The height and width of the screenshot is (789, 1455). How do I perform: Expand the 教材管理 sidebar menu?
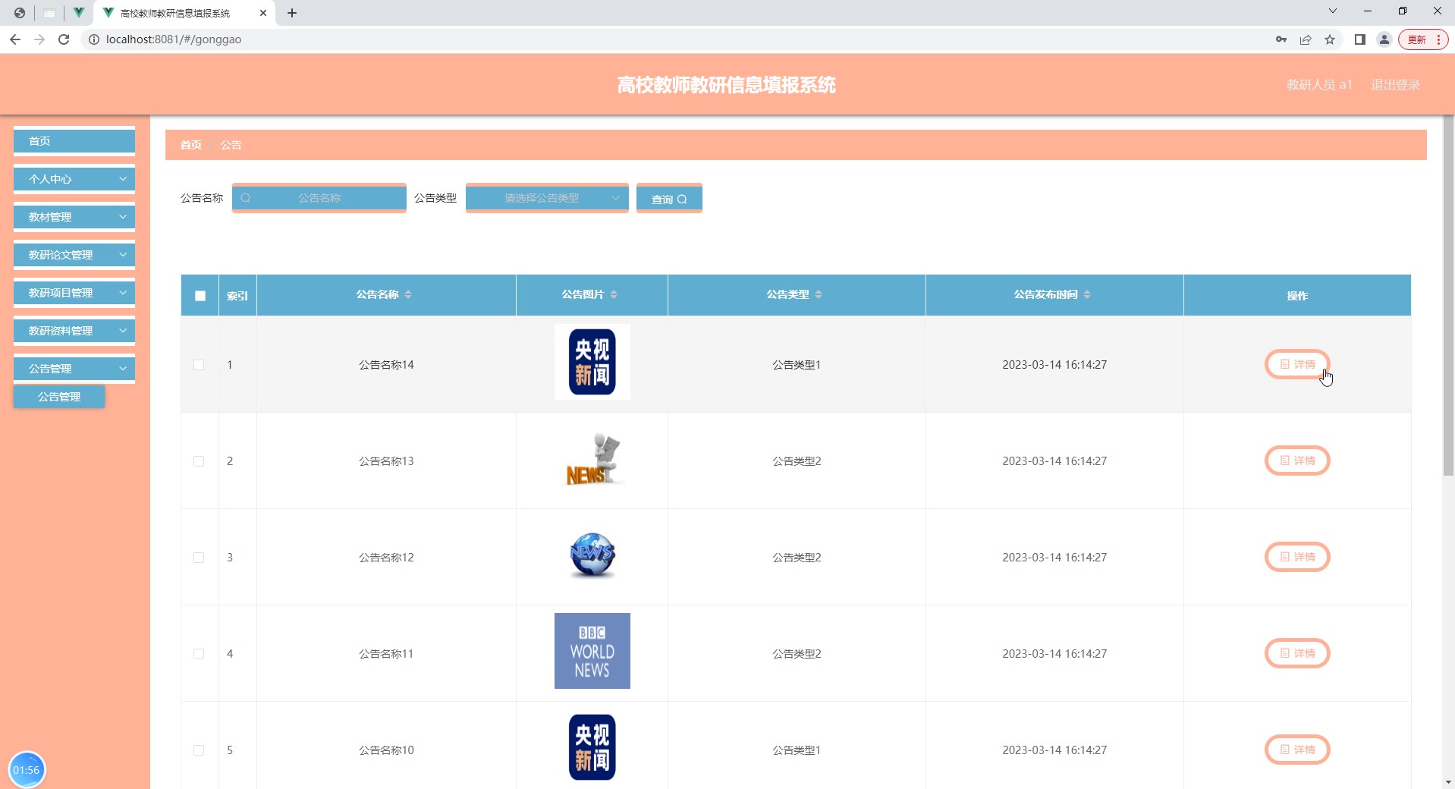point(74,217)
